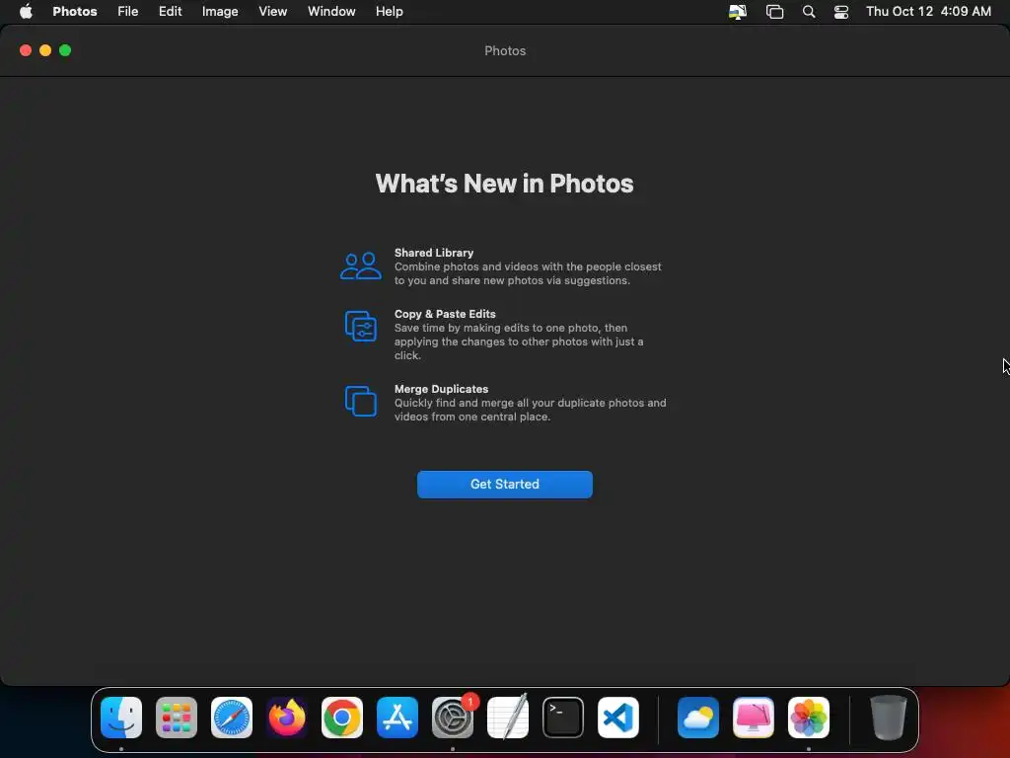Click the What's New in Photos title

click(504, 184)
